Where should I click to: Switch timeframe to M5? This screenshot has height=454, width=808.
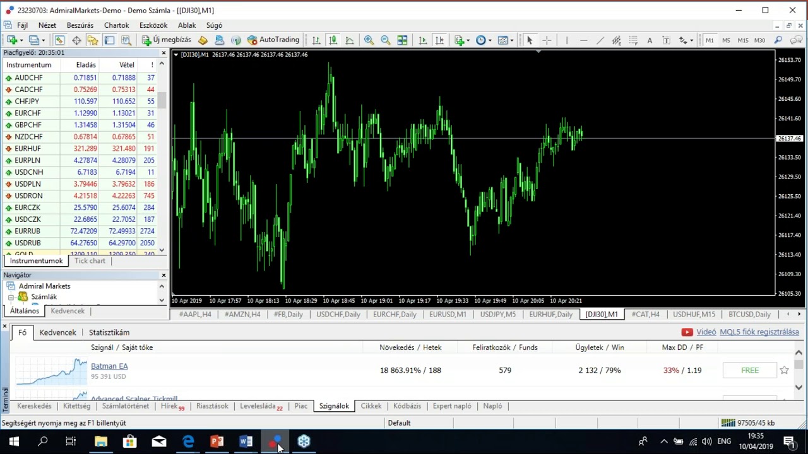pos(726,40)
